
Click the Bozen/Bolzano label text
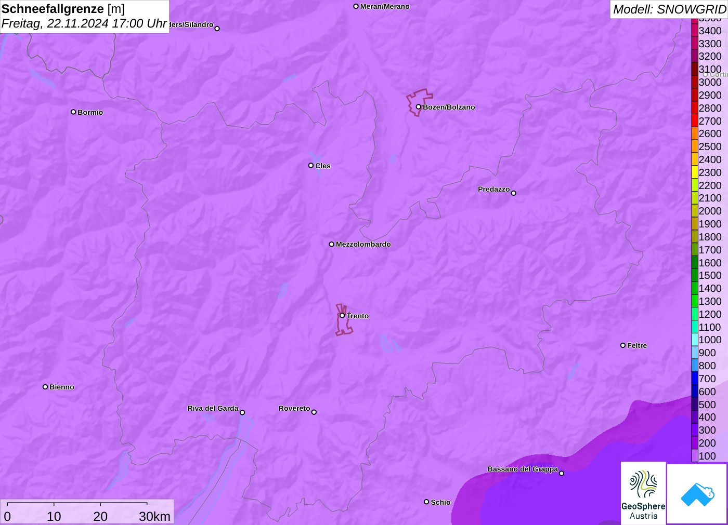(x=449, y=107)
